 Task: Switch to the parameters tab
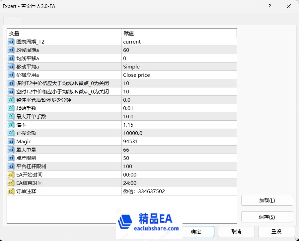point(12,20)
